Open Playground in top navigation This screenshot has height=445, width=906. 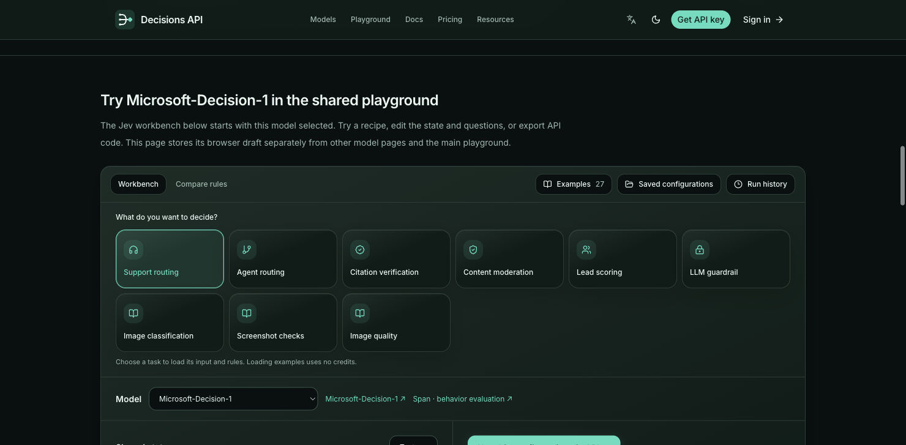[370, 20]
